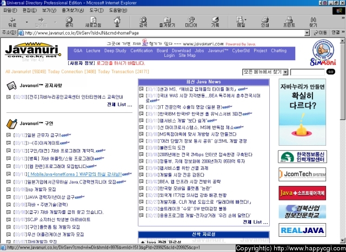Open the jsp 개발자 모집 job post

(x=42, y=189)
